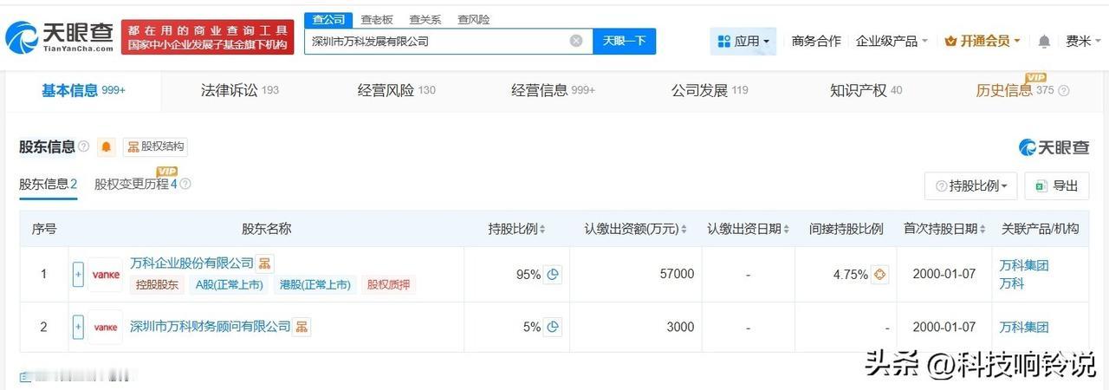
Task: Open the notification bell in the top bar
Action: click(x=1044, y=41)
